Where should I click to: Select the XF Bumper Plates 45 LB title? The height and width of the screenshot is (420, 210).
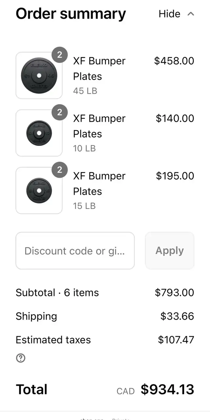point(99,69)
